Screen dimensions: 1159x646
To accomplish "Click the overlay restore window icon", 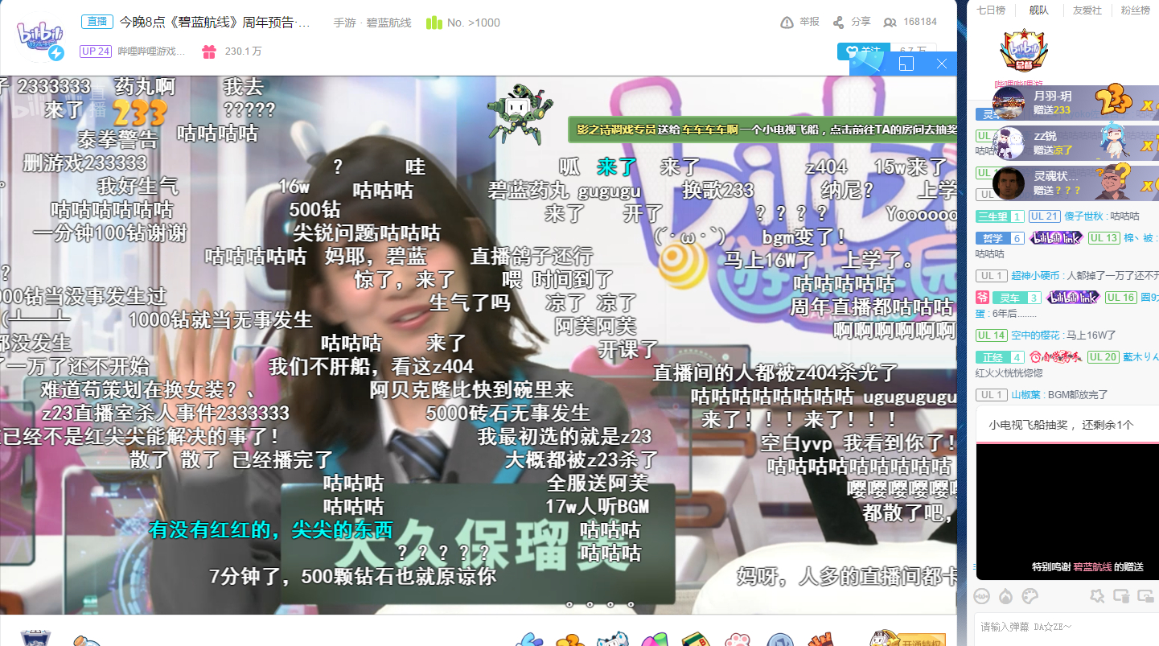I will [906, 64].
